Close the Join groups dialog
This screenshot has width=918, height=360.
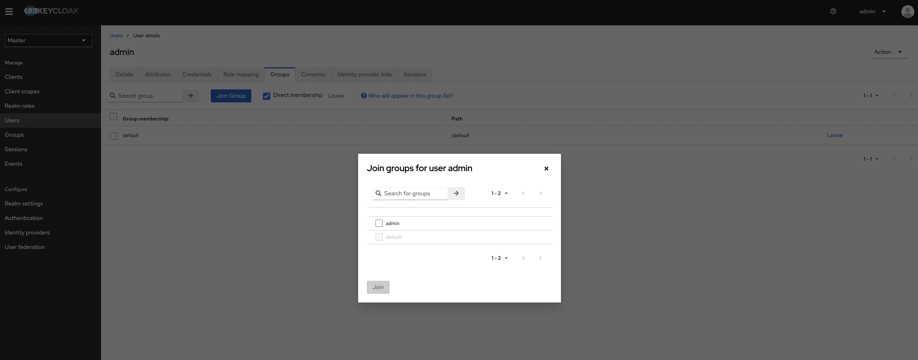coord(546,168)
